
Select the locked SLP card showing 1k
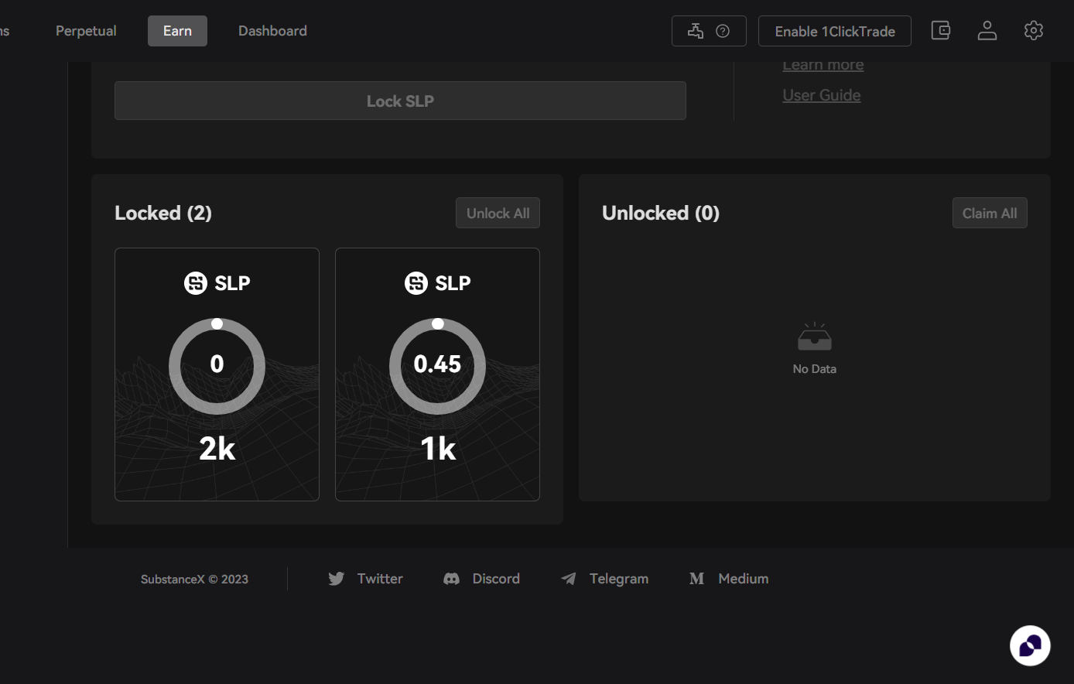437,374
